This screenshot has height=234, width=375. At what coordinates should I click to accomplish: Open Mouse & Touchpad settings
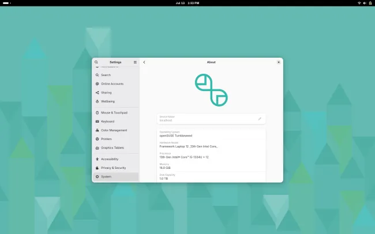(x=116, y=112)
